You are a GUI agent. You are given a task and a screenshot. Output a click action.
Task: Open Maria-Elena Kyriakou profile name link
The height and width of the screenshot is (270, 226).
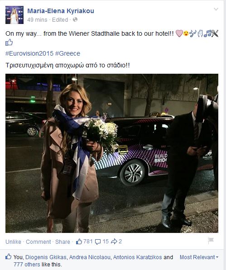click(x=61, y=11)
